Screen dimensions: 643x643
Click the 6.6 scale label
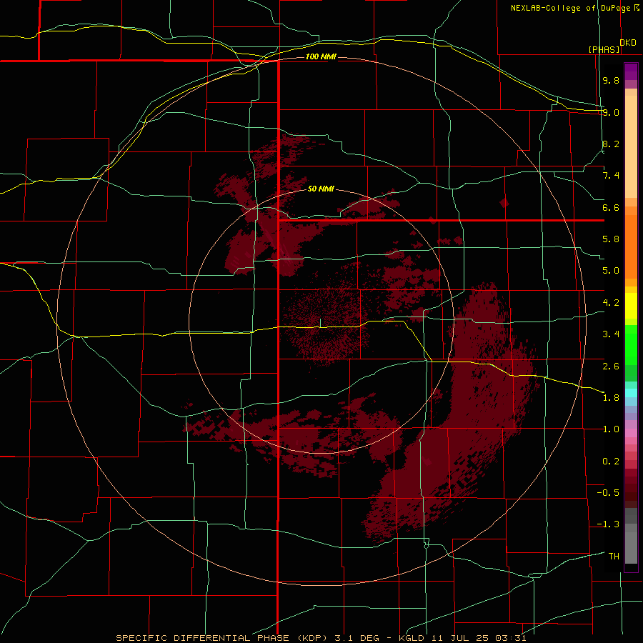(x=611, y=207)
